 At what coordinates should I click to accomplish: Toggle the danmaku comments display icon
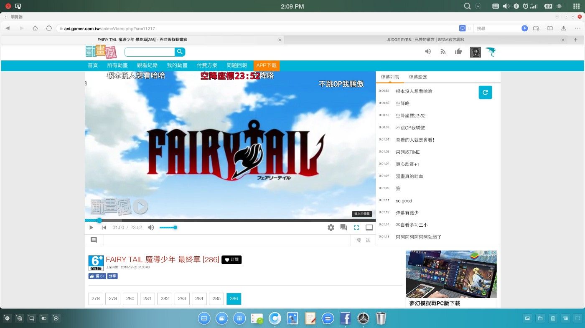click(343, 228)
